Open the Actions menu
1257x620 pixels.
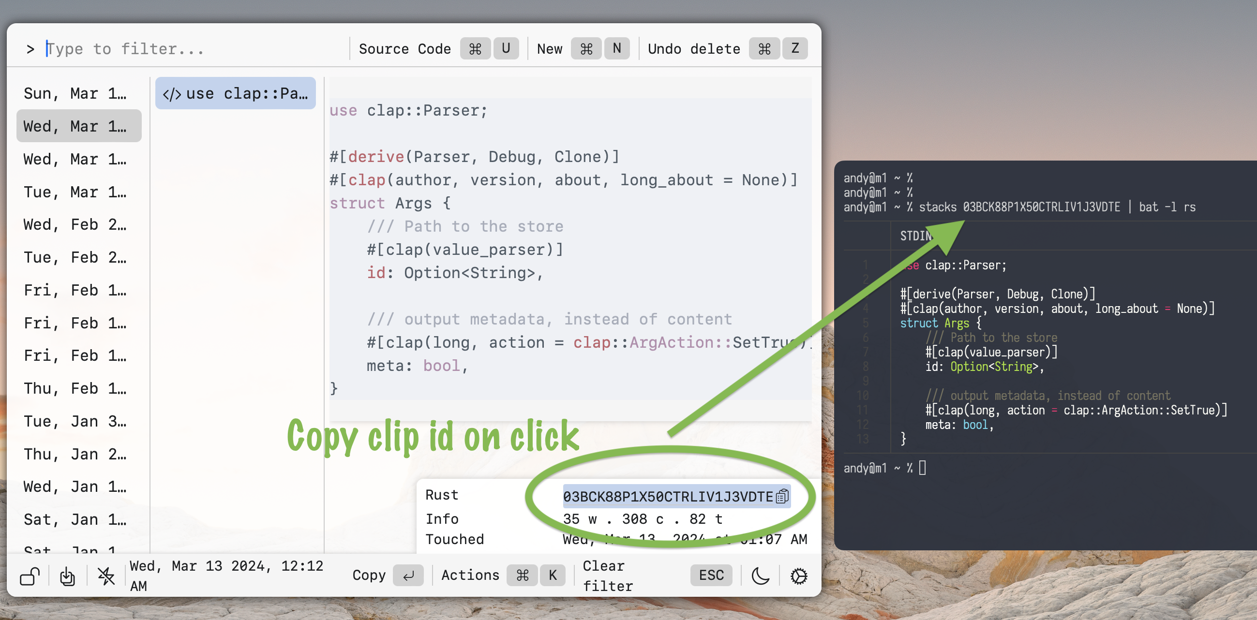470,575
